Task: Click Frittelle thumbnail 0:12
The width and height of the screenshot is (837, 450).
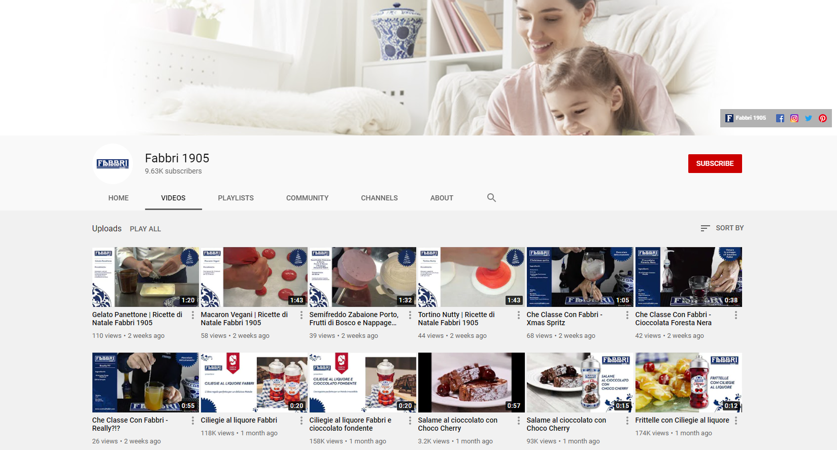Action: 689,383
